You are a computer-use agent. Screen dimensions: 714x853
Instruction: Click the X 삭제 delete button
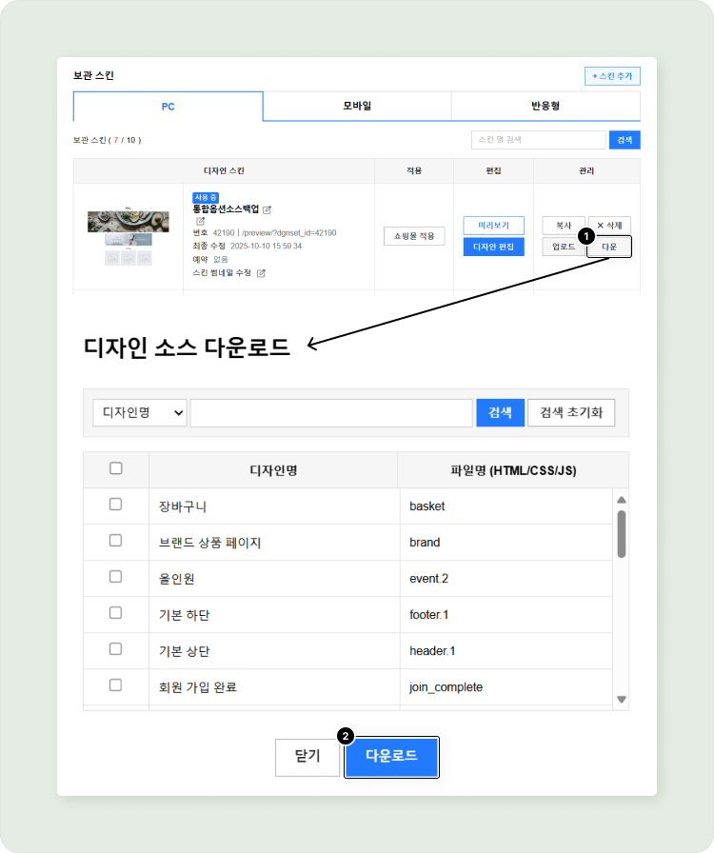609,226
